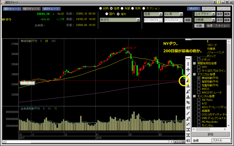
Task: Select the vertical line drawing tool
Action: point(188,64)
